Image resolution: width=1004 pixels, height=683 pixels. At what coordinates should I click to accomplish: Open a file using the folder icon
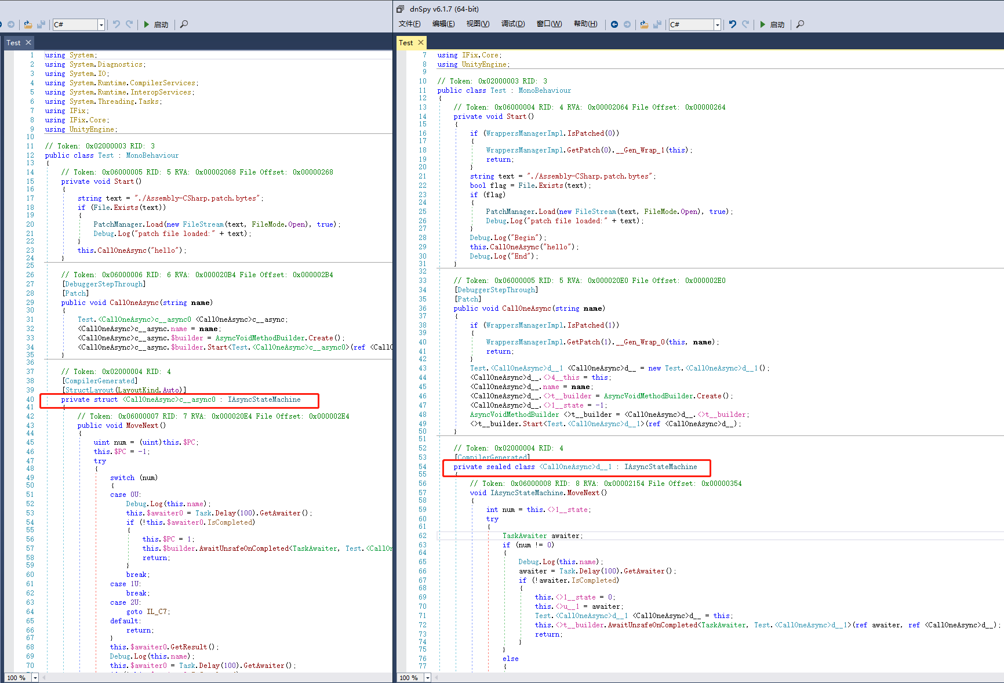coord(645,24)
